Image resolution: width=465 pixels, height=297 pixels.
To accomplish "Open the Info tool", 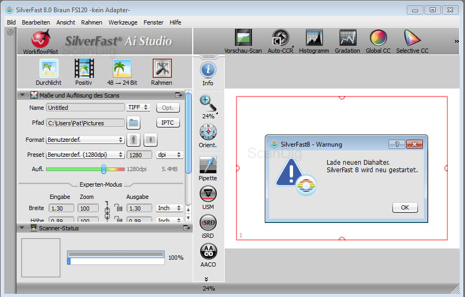I will [208, 74].
